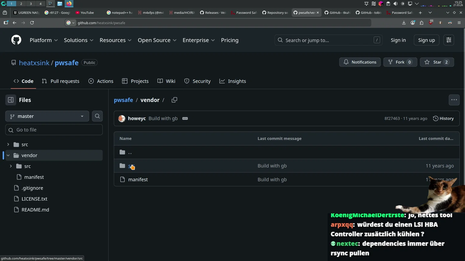Viewport: 465px width, 261px height.
Task: Open the Firefox account menu
Action: point(413,23)
